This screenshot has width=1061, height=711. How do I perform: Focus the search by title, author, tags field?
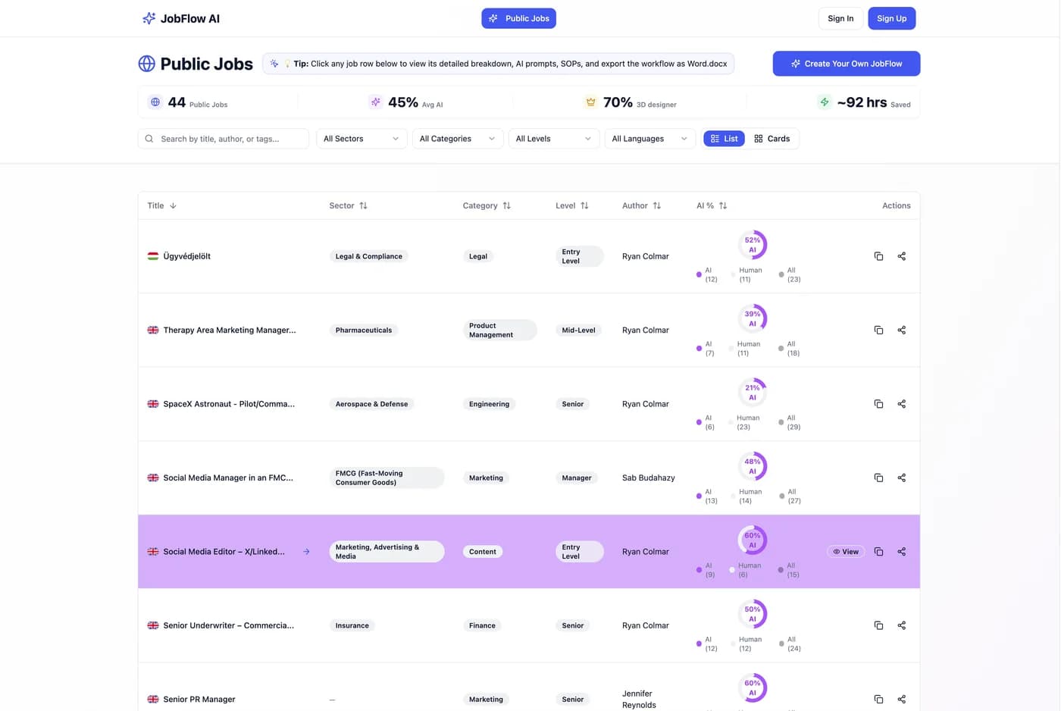224,139
